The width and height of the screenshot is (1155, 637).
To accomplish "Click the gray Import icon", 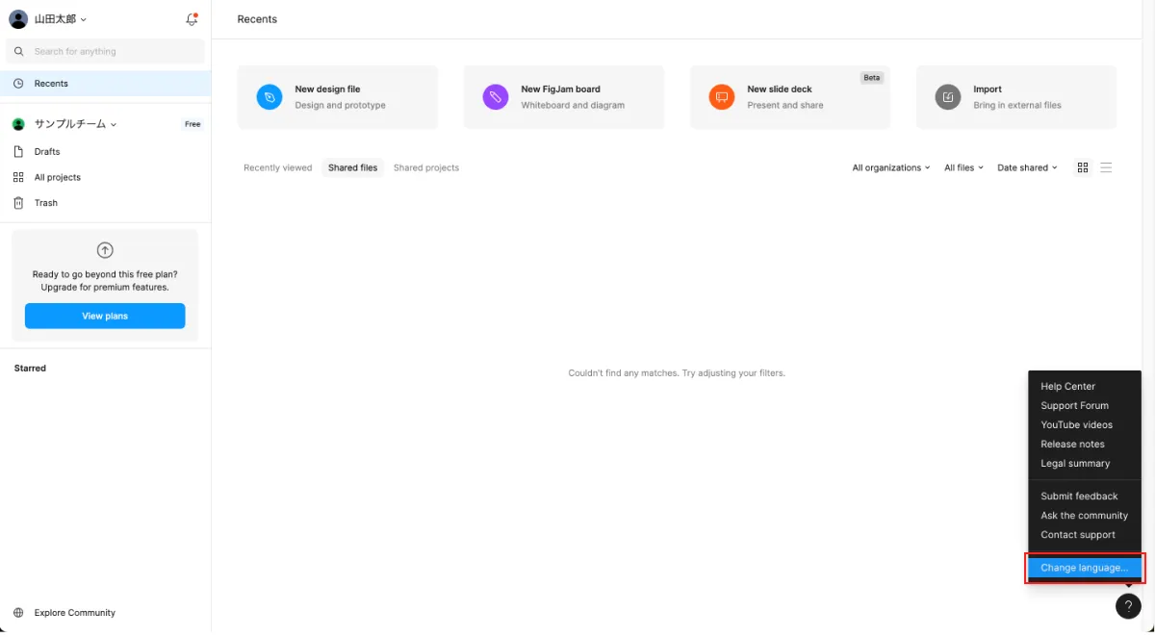I will tap(948, 97).
